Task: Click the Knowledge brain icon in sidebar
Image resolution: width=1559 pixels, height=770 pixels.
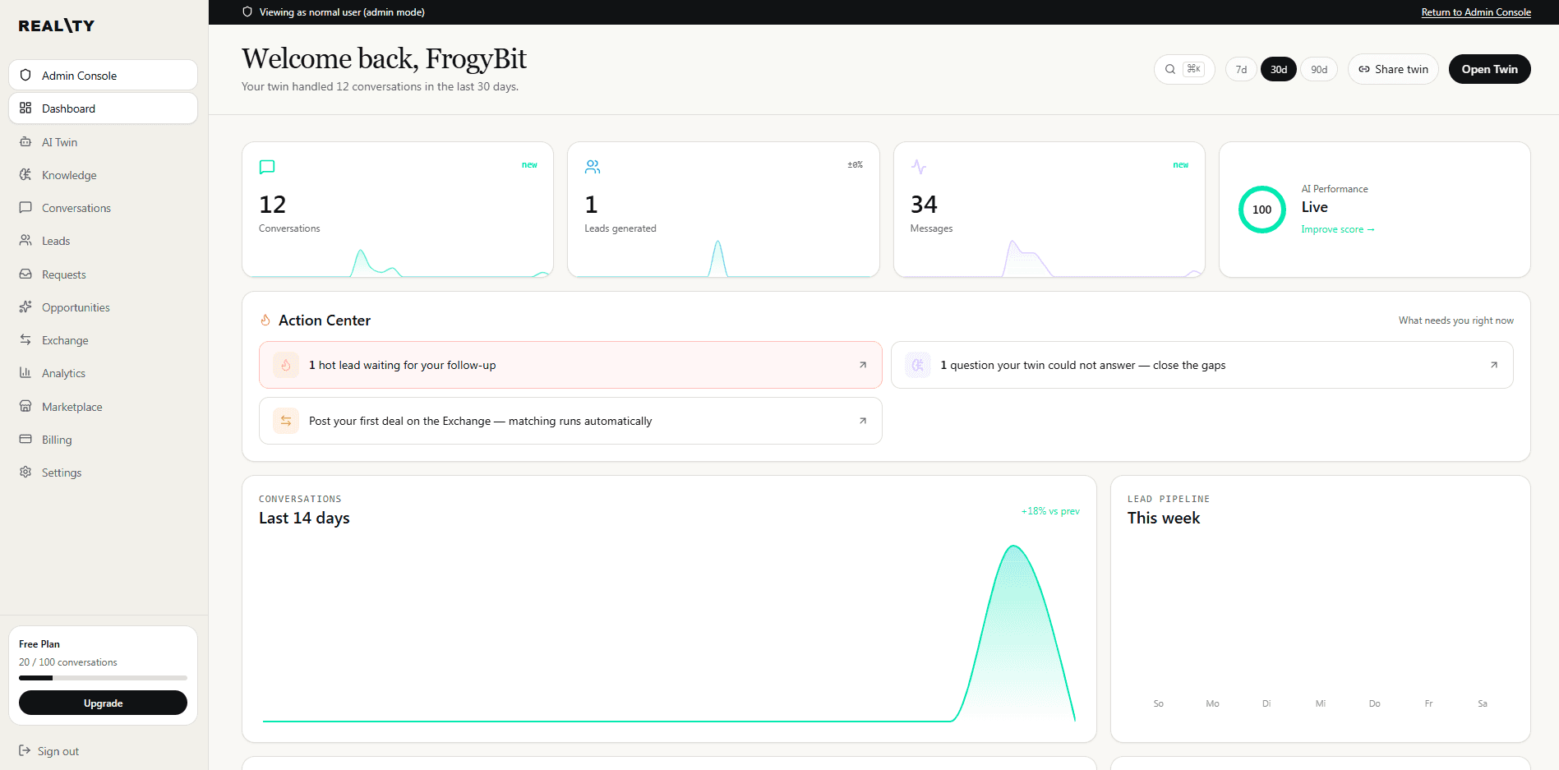Action: pyautogui.click(x=25, y=175)
